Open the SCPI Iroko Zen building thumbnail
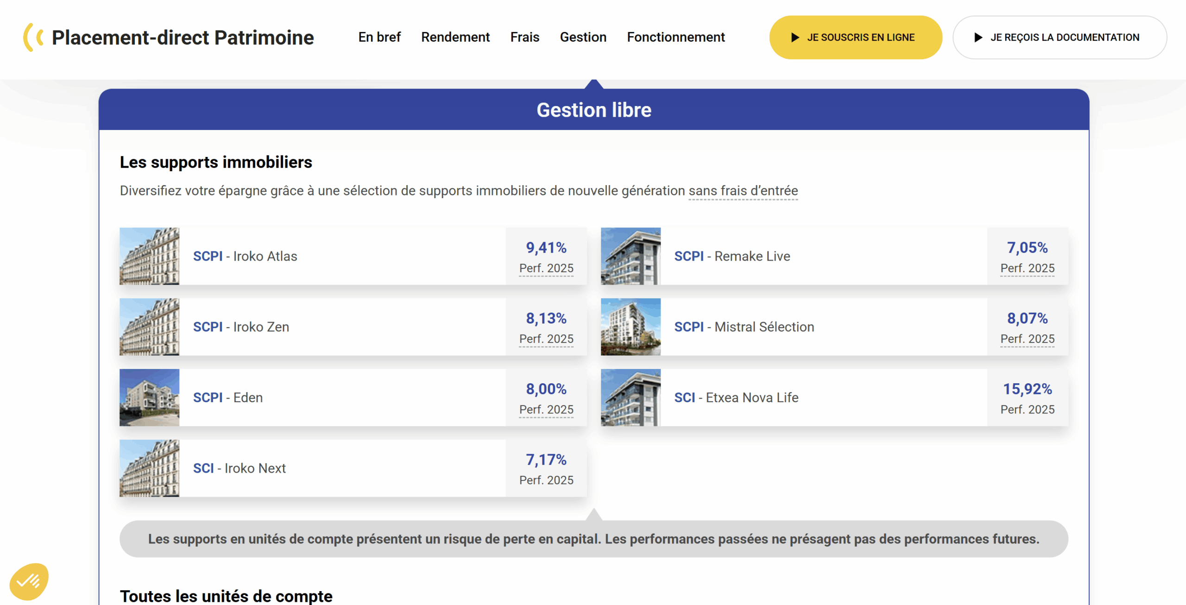Viewport: 1186px width, 605px height. pyautogui.click(x=149, y=327)
